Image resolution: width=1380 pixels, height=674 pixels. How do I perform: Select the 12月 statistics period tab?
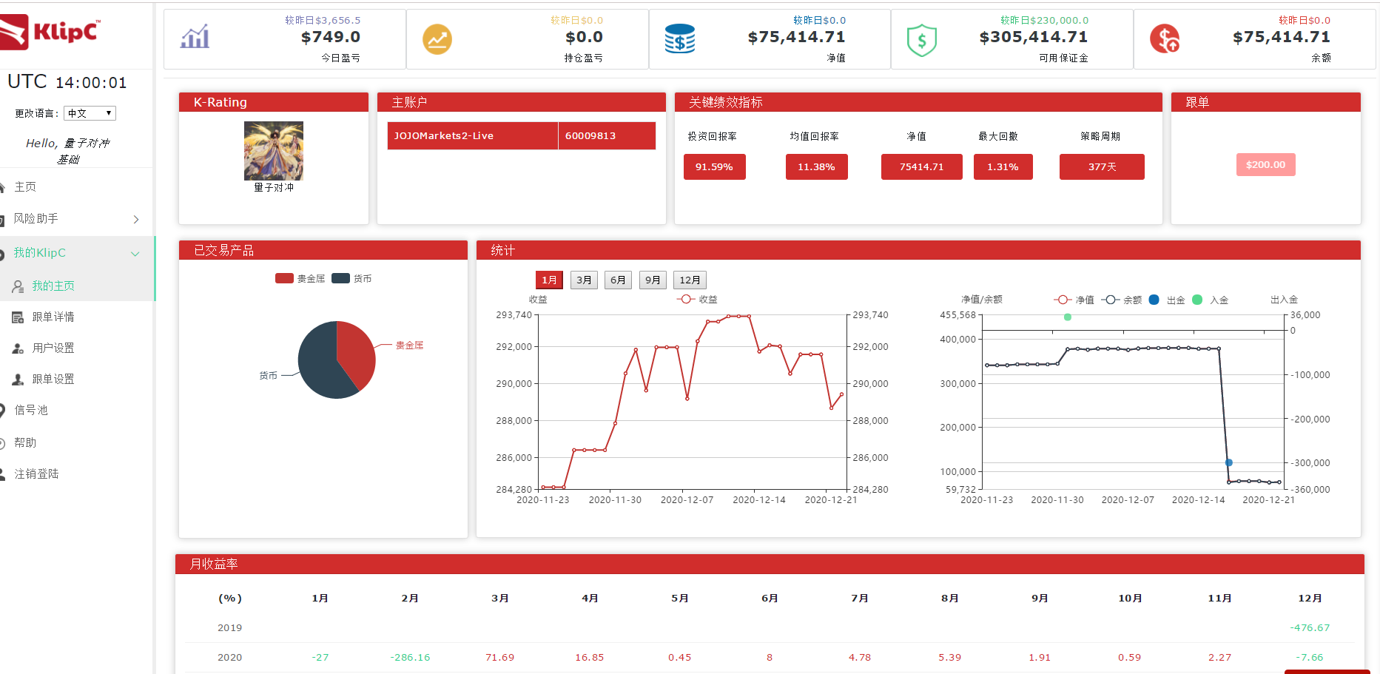click(x=690, y=280)
